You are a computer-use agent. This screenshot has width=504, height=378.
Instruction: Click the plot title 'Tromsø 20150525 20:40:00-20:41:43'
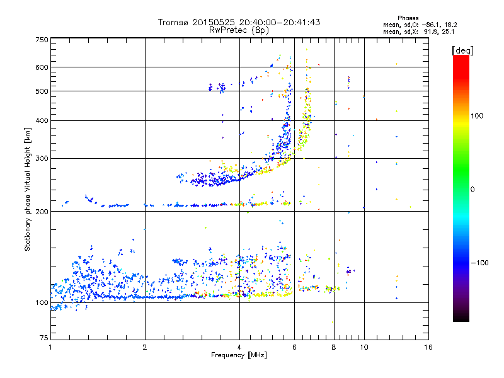[x=239, y=22]
